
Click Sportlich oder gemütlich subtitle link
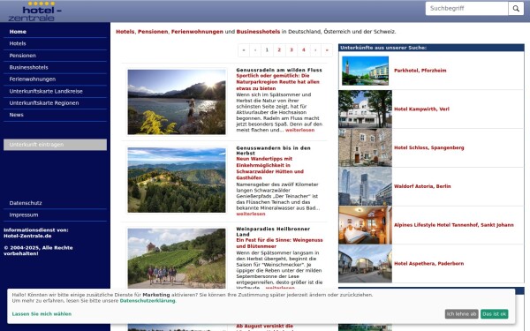coord(277,82)
